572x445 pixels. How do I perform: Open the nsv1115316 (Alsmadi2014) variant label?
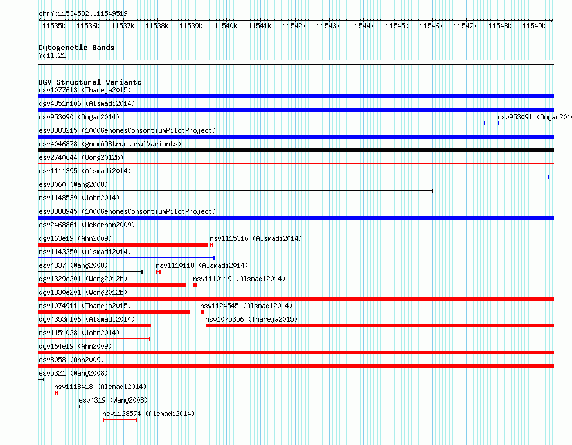pos(256,238)
